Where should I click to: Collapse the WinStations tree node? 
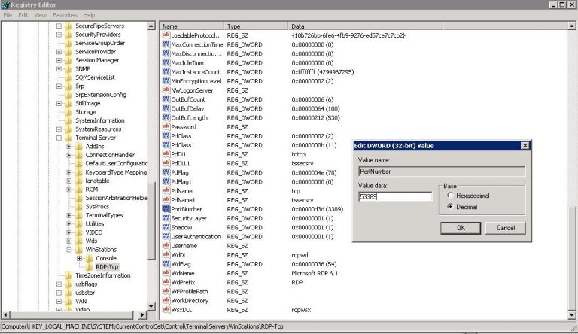(x=69, y=250)
